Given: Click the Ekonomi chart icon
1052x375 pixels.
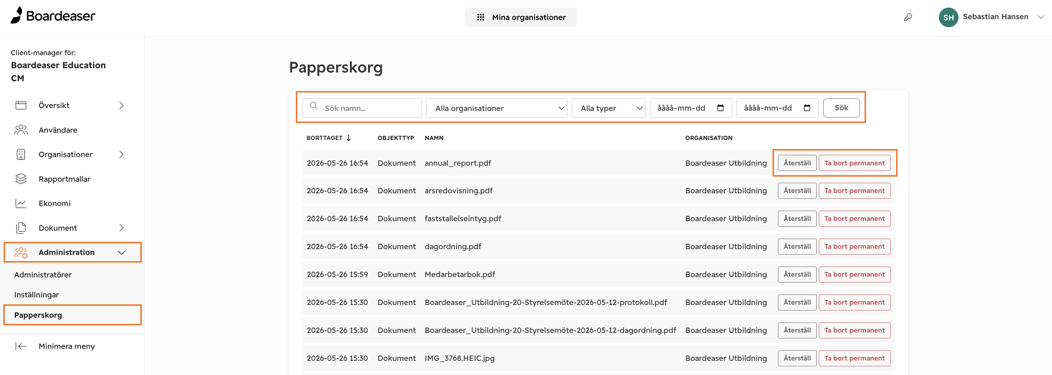Looking at the screenshot, I should [x=21, y=203].
